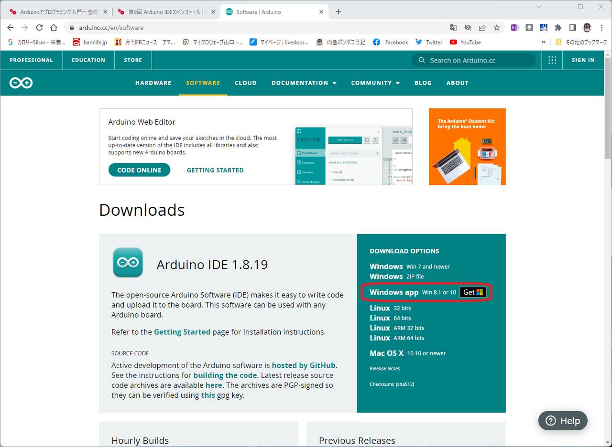Go to the Arduino Store
612x447 pixels.
(x=133, y=60)
